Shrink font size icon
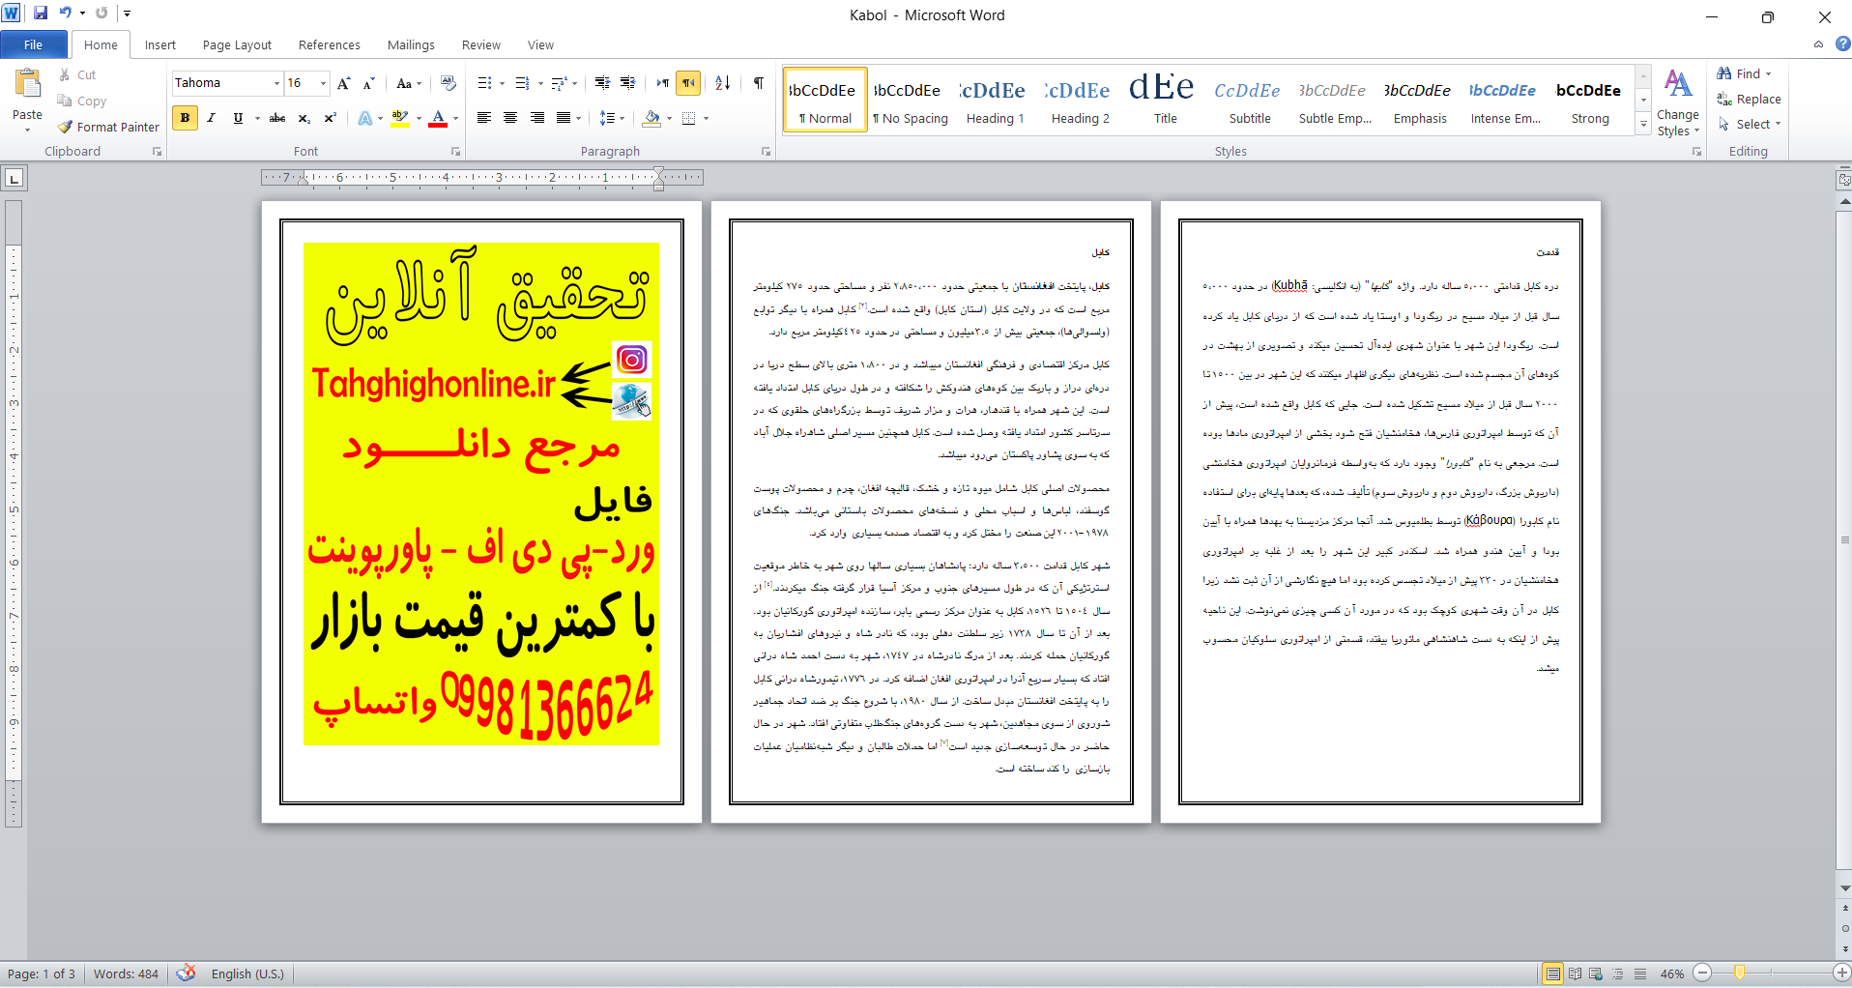1852x988 pixels. pyautogui.click(x=368, y=83)
